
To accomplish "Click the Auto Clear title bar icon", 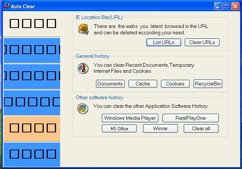I will coord(7,6).
